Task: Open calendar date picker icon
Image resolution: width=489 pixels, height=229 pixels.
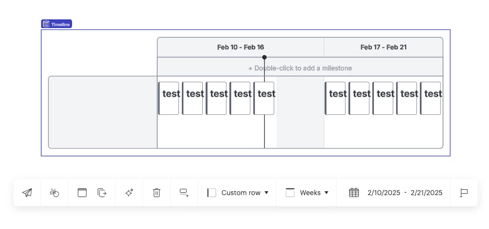Action: click(x=354, y=193)
